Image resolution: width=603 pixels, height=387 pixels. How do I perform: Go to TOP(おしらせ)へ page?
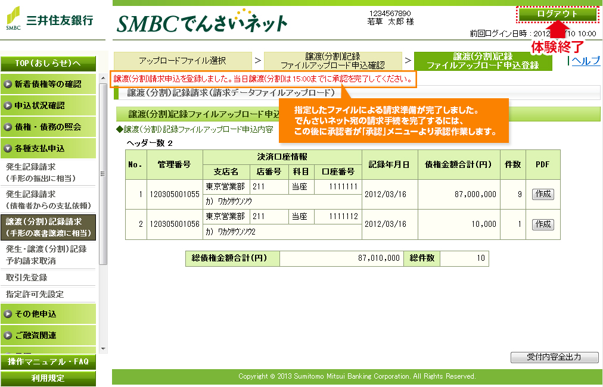(x=48, y=64)
